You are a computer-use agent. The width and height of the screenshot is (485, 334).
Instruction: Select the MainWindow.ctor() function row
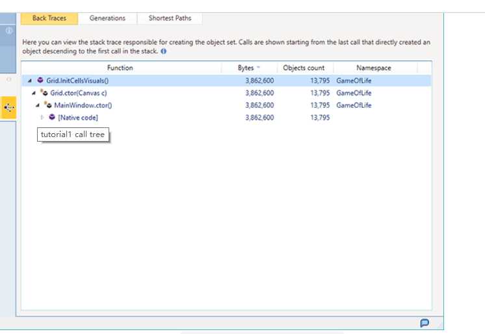point(226,105)
